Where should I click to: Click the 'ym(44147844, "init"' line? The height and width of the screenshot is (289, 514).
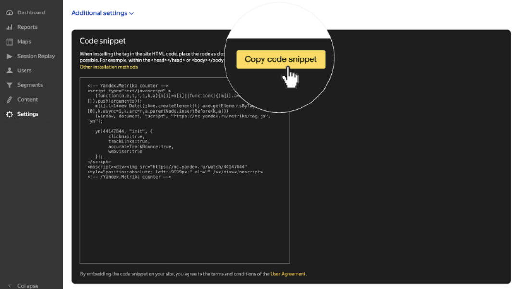124,131
